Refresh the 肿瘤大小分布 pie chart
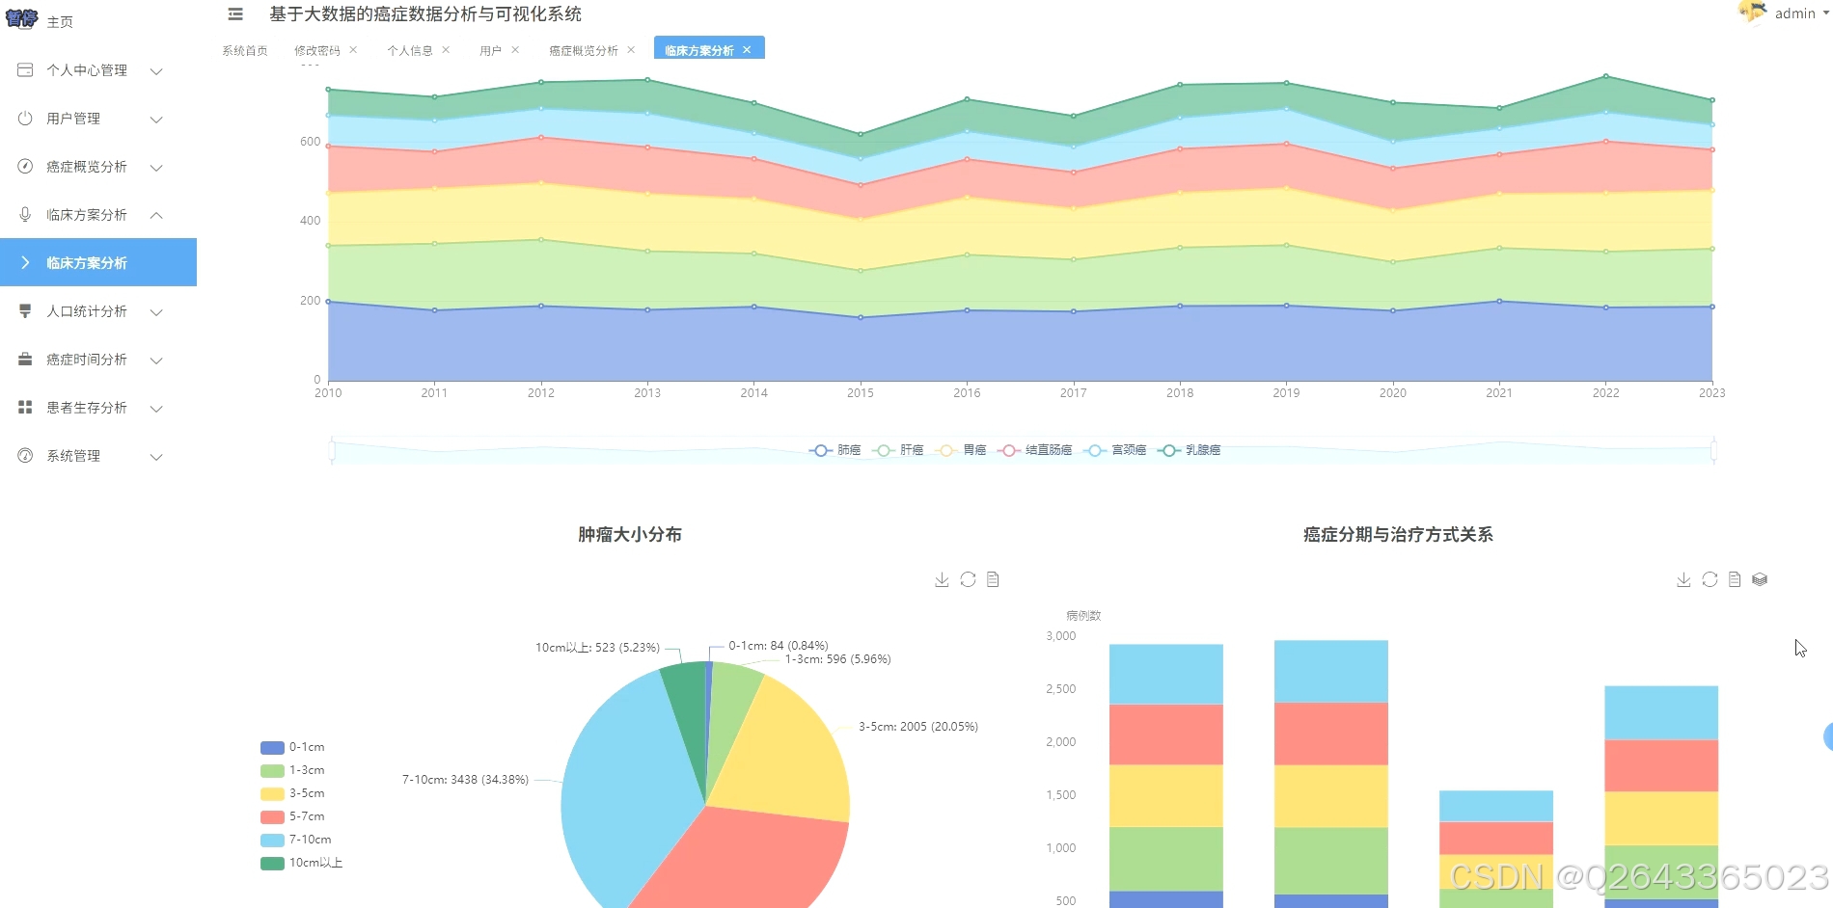The image size is (1833, 908). 967,579
